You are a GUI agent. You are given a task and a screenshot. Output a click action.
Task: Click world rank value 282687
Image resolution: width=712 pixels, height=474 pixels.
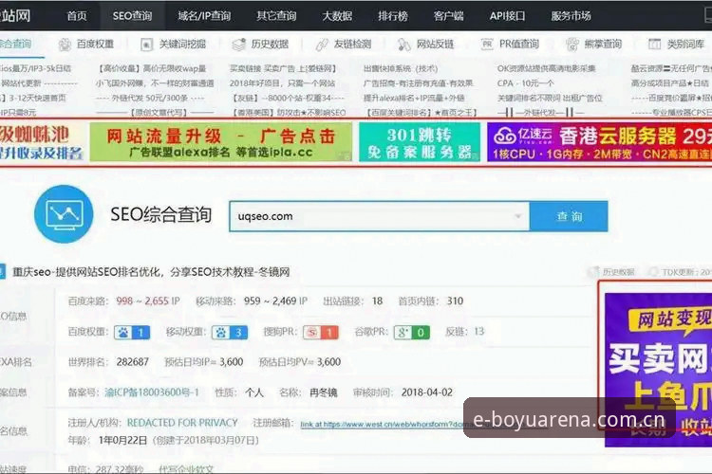133,362
